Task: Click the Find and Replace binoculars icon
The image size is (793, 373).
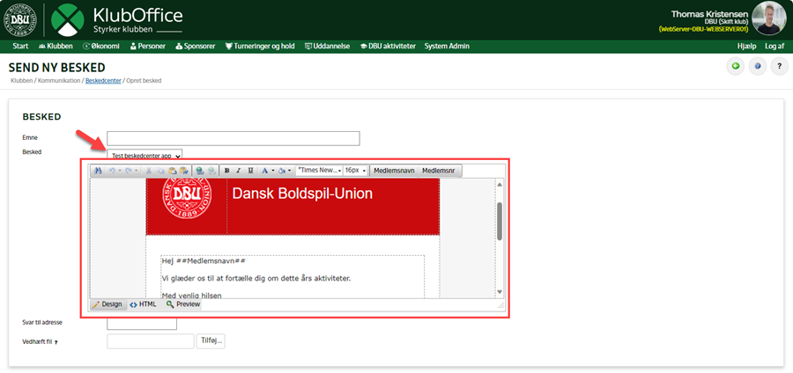Action: [x=98, y=171]
